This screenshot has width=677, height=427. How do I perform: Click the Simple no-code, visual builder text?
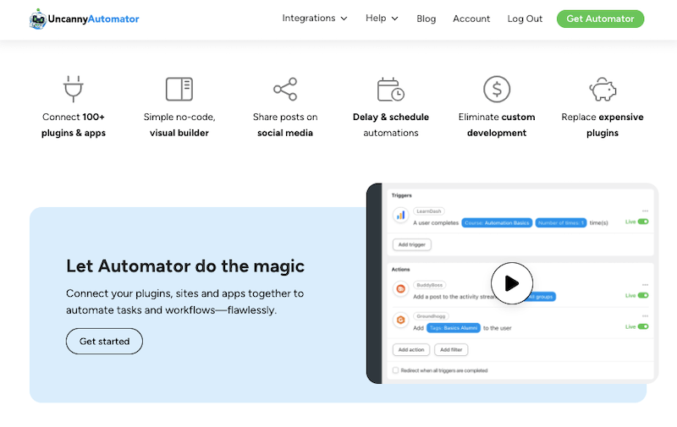tap(179, 125)
